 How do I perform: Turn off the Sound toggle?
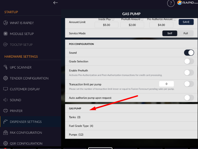189,53
